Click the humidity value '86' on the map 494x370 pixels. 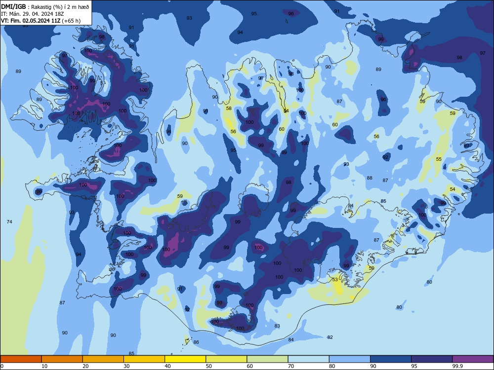pos(196,342)
